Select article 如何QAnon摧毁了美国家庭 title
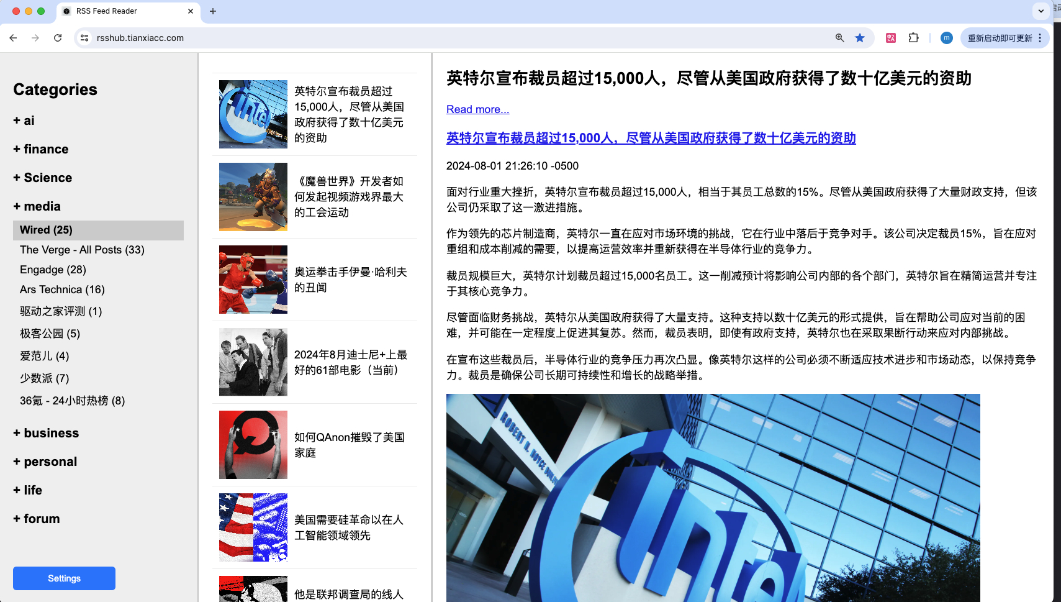Viewport: 1061px width, 602px height. tap(350, 445)
